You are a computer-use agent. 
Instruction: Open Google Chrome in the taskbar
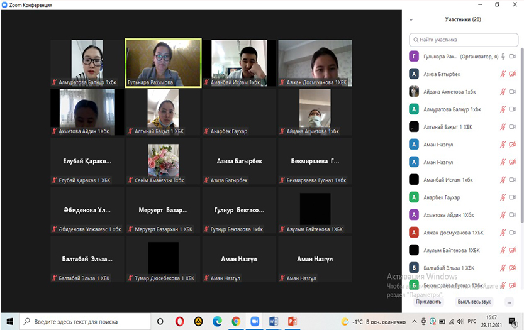[x=235, y=321]
